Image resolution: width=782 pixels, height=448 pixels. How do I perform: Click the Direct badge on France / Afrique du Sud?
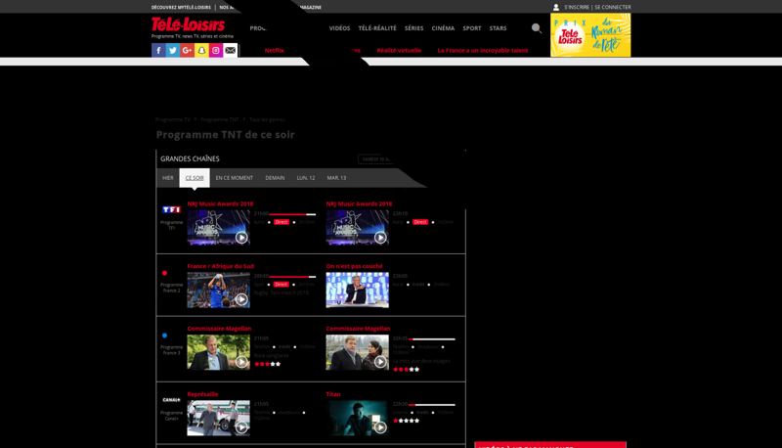pos(281,285)
